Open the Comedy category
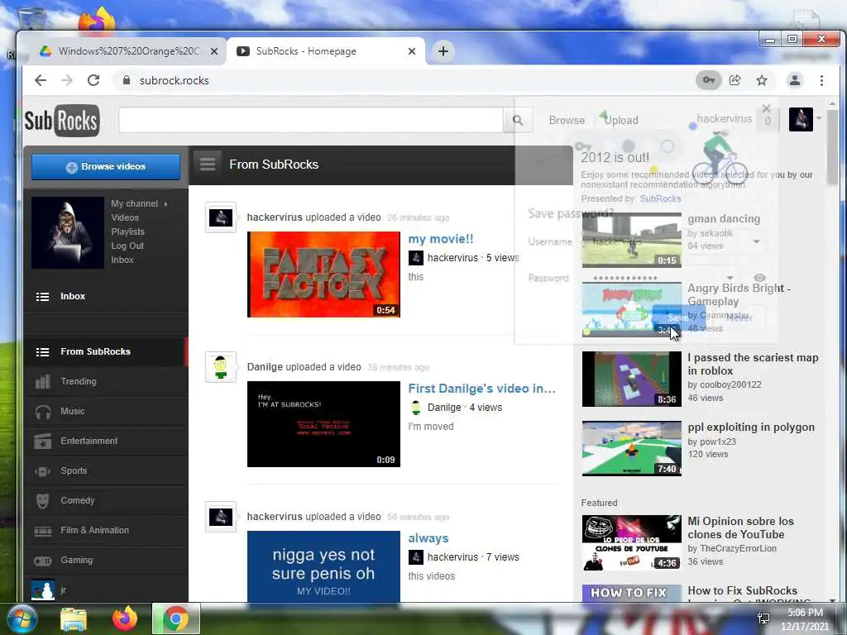 [x=106, y=500]
